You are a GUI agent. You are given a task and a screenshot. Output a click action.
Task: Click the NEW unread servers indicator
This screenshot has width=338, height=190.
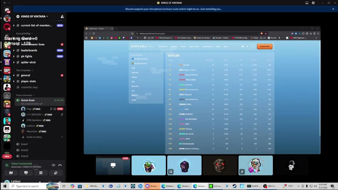[7, 156]
